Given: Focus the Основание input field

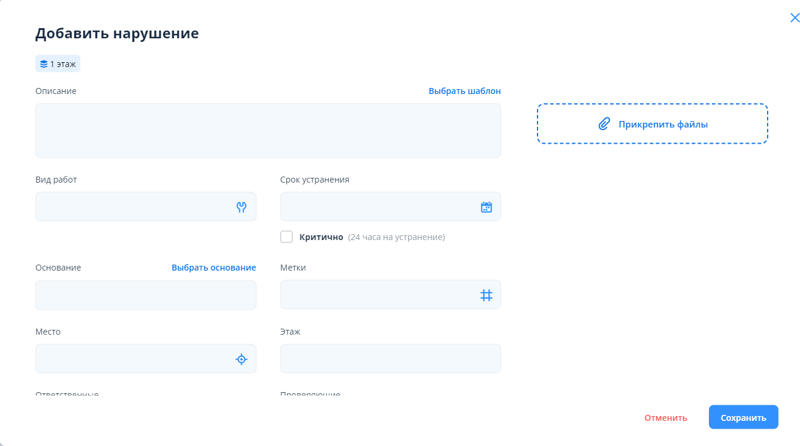Looking at the screenshot, I should pos(146,295).
